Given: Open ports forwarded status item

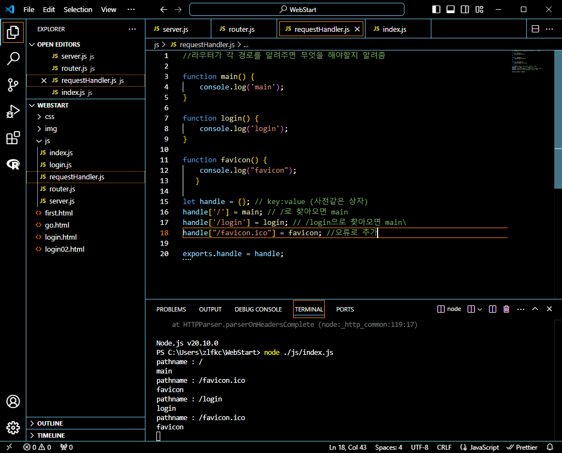Looking at the screenshot, I should click(66, 447).
